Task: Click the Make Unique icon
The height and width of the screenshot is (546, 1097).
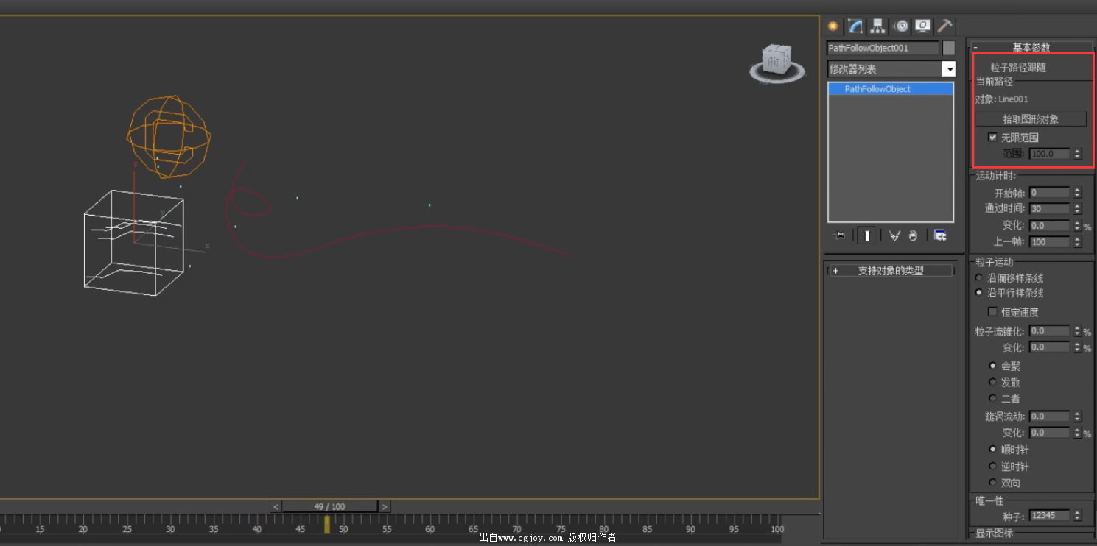Action: coord(894,235)
